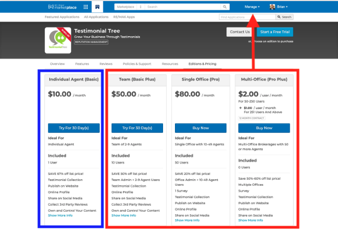This screenshot has width=338, height=230.
Task: Click Start a Free Trial button
Action: tap(275, 32)
